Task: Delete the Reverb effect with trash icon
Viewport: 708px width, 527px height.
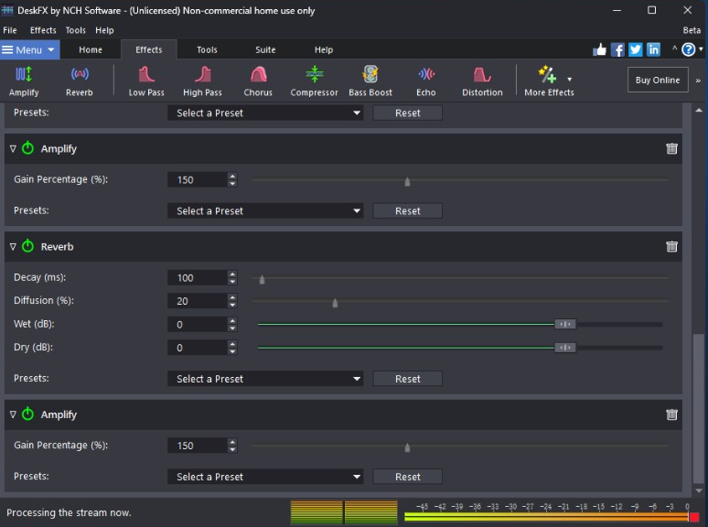Action: point(671,247)
